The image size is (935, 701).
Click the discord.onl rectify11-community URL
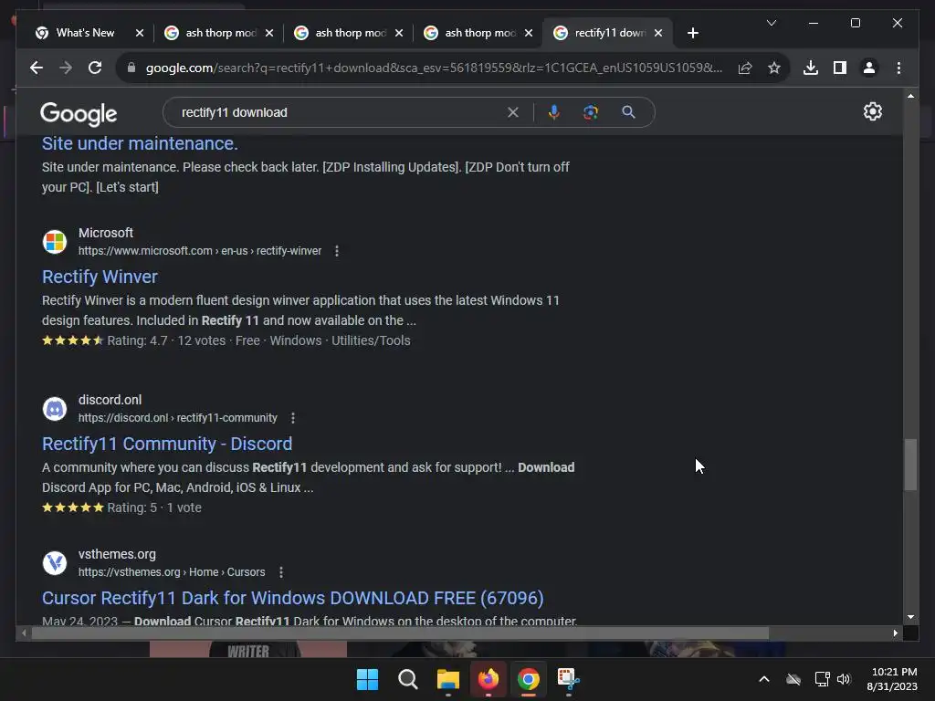tap(178, 418)
